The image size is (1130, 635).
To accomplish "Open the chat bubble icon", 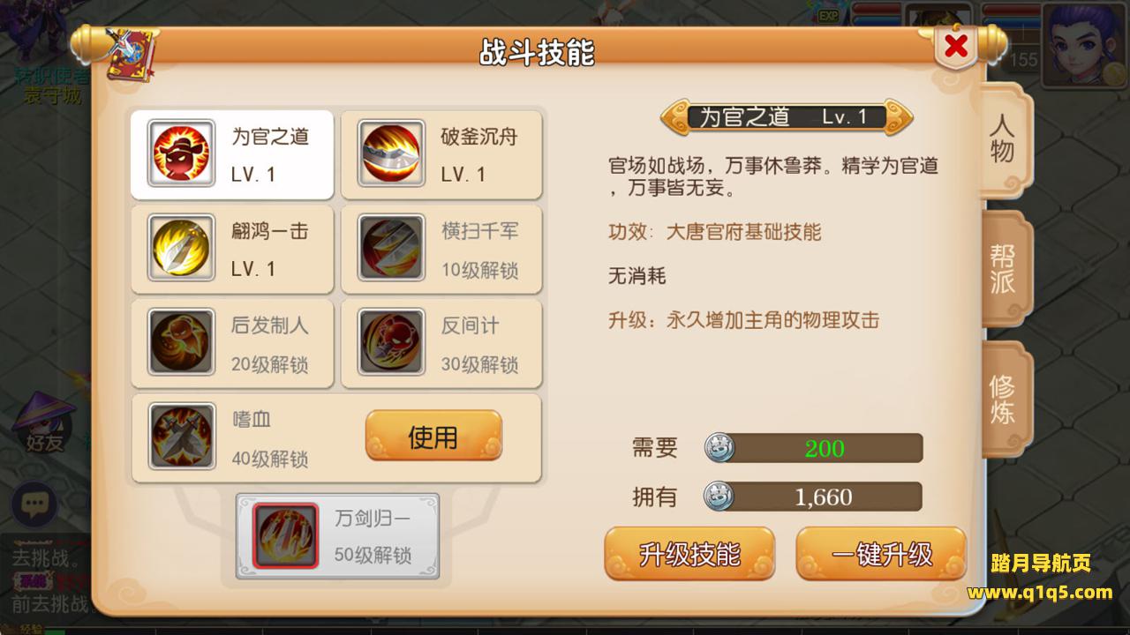I will coord(34,505).
